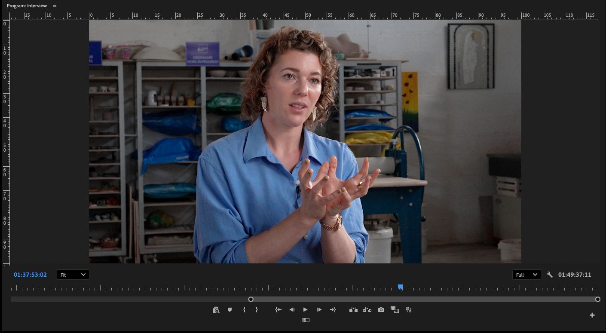This screenshot has height=333, width=606.
Task: Open the Full playback resolution dropdown
Action: coord(526,275)
